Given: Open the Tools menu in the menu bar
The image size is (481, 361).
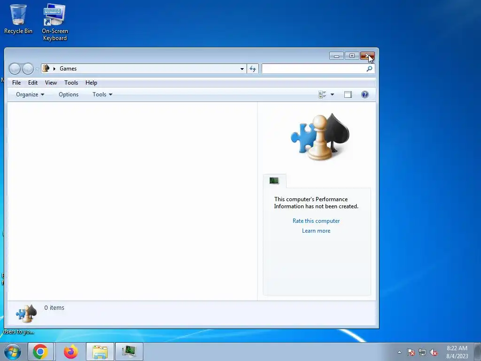Looking at the screenshot, I should coord(71,83).
